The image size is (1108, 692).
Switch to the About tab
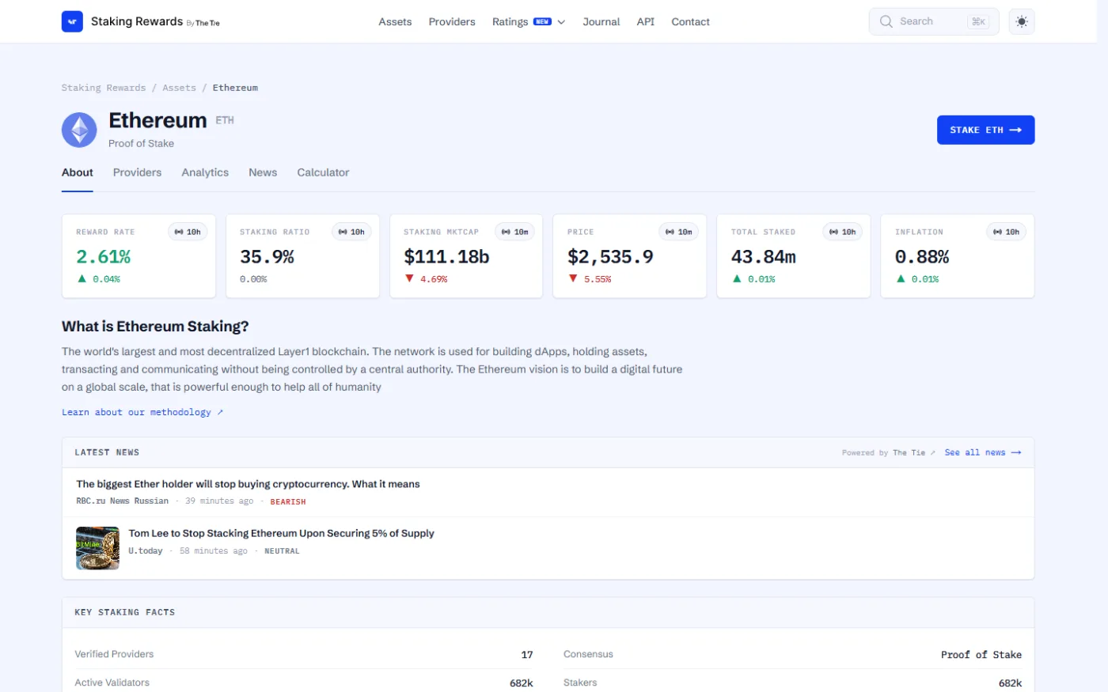pyautogui.click(x=78, y=172)
